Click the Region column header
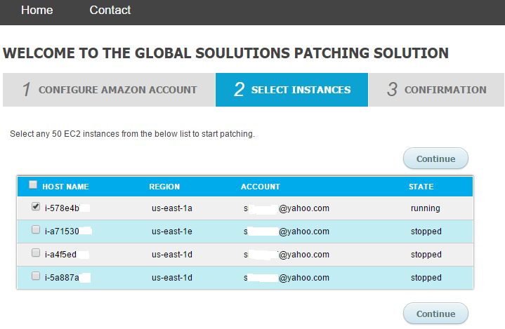 [x=164, y=187]
